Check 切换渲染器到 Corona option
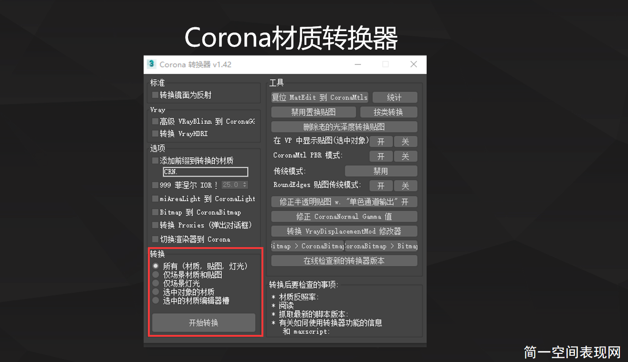The height and width of the screenshot is (362, 628). pyautogui.click(x=155, y=239)
